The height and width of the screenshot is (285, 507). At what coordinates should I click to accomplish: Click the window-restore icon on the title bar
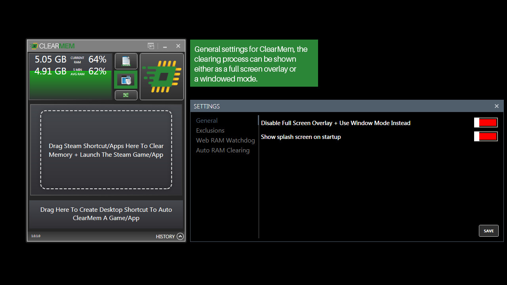tap(151, 46)
